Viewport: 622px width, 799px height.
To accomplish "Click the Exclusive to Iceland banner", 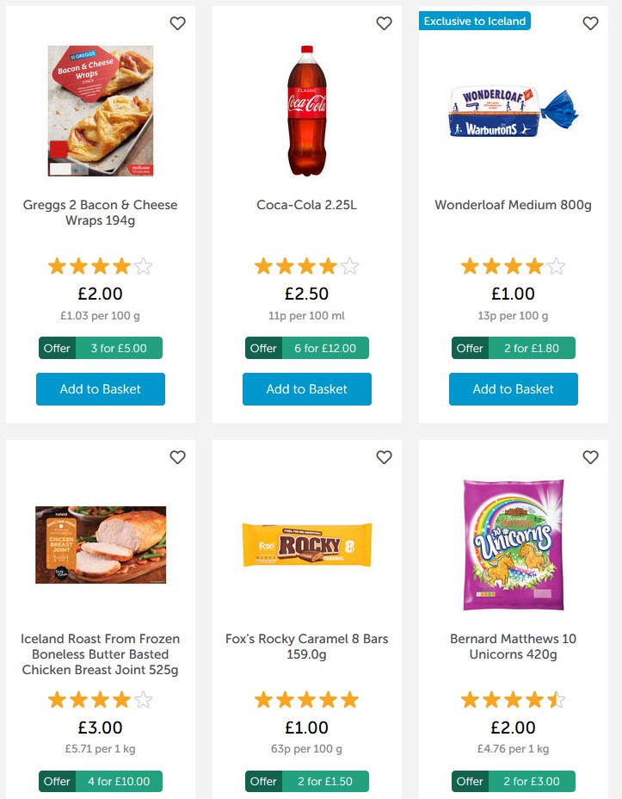I will (474, 20).
